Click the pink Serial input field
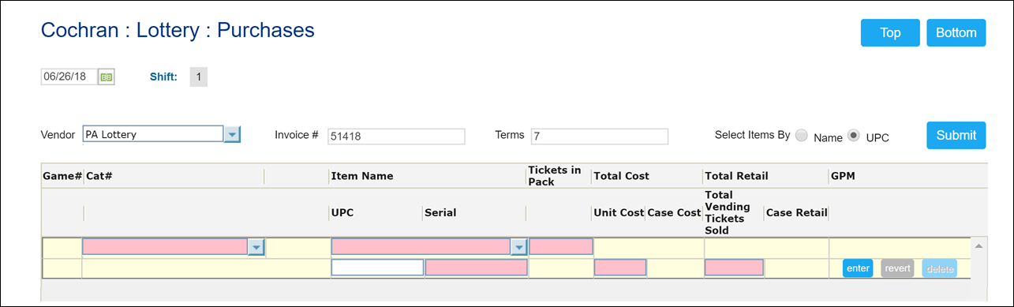Viewport: 1014px width, 307px height. click(x=477, y=268)
